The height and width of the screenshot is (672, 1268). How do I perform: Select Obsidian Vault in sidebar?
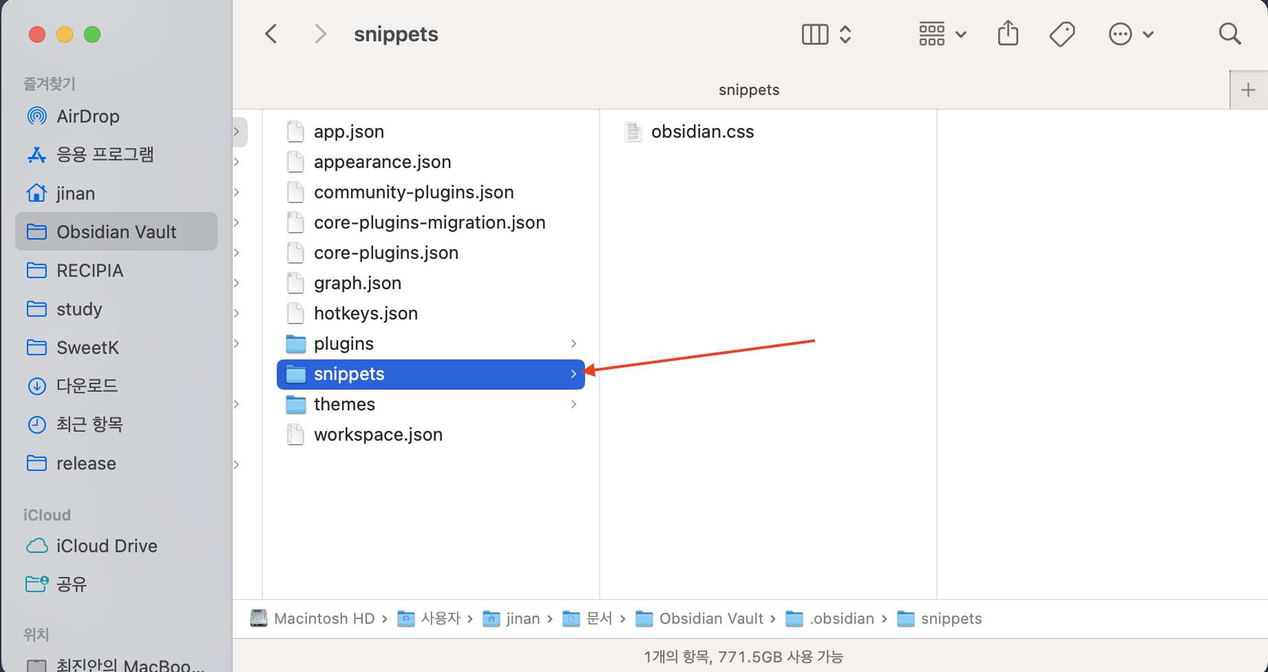[x=116, y=232]
